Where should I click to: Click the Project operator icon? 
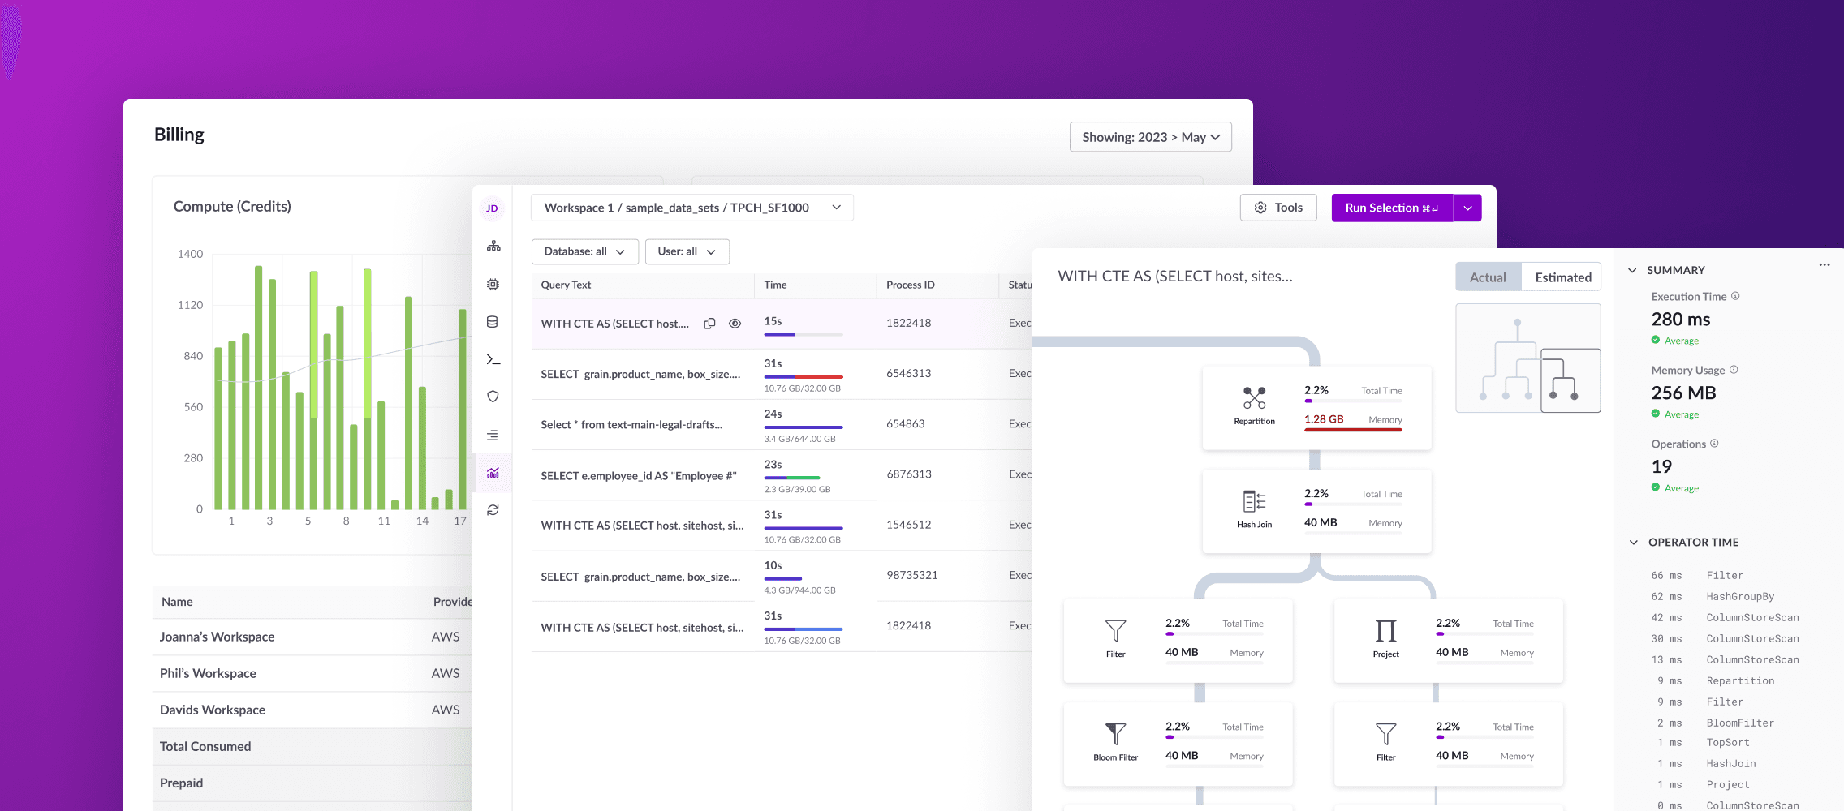click(x=1385, y=631)
